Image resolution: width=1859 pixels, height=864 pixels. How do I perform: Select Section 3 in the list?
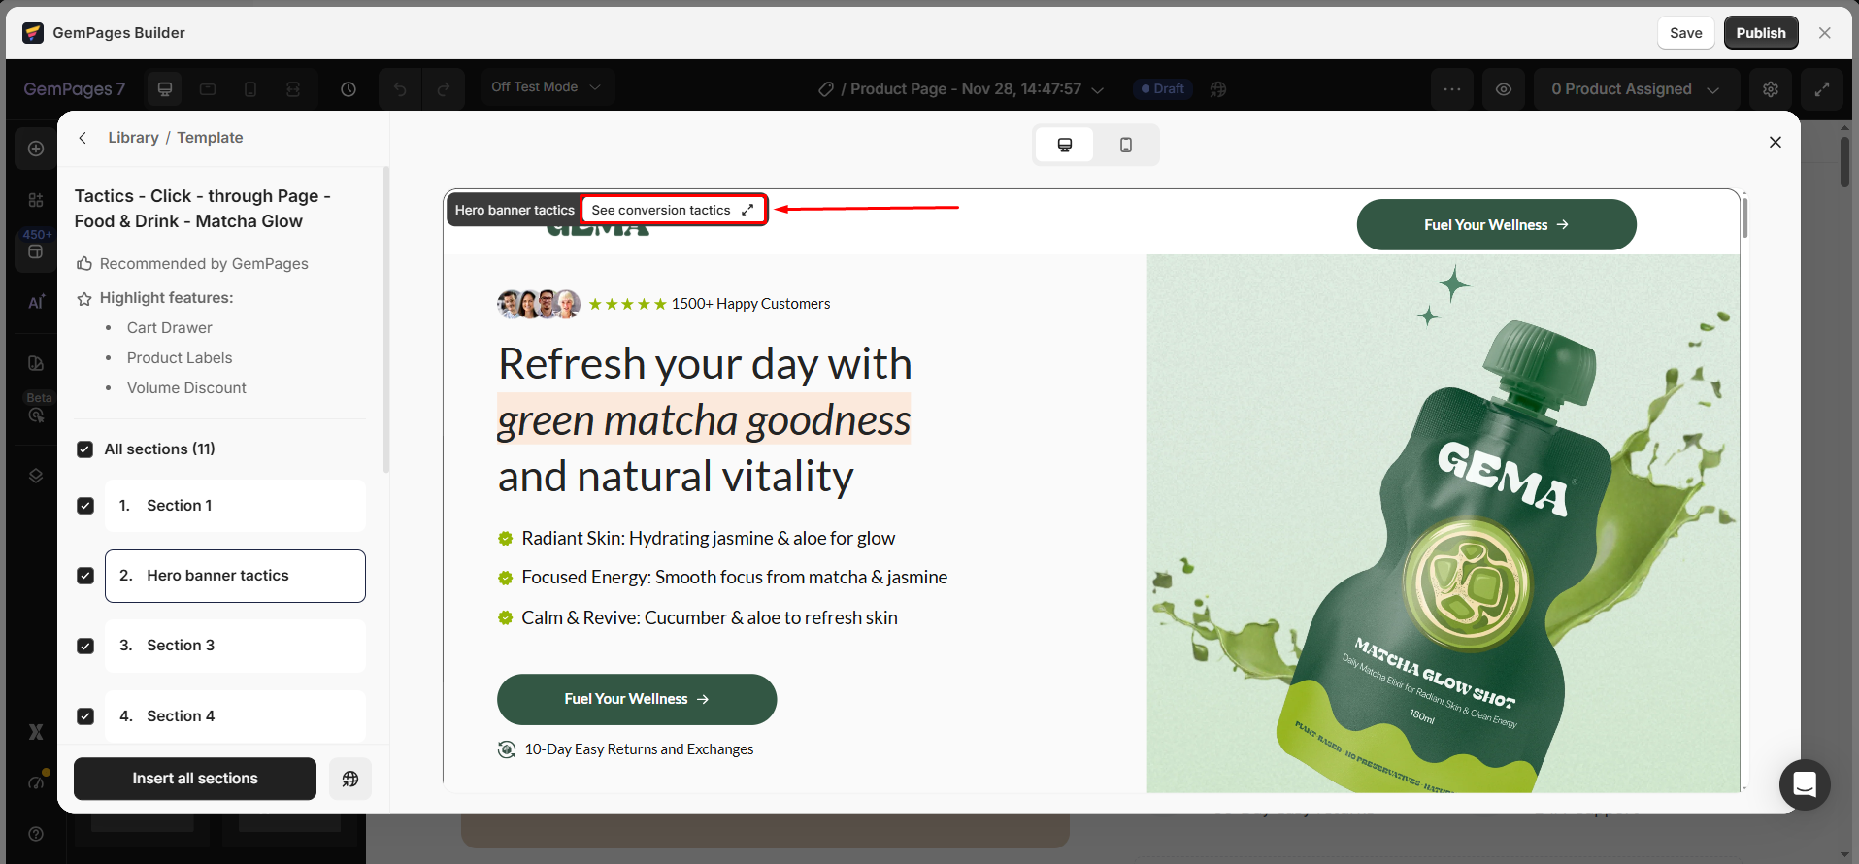point(235,646)
